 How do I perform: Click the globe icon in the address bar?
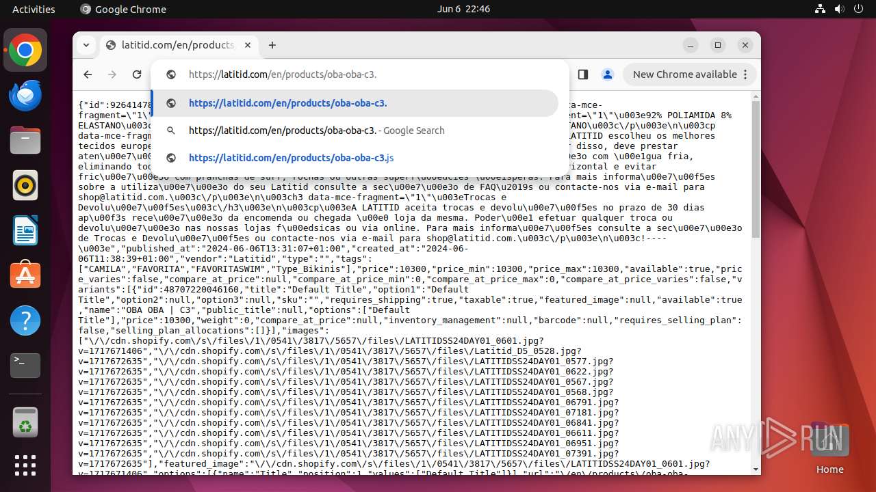click(x=171, y=74)
